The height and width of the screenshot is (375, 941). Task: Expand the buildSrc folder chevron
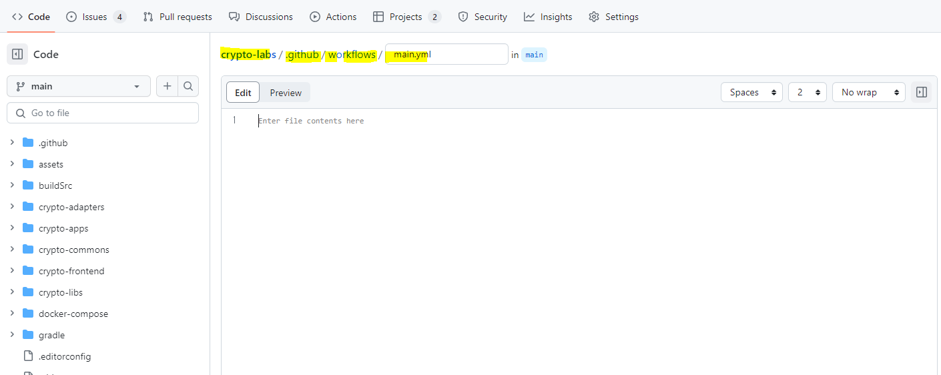12,185
